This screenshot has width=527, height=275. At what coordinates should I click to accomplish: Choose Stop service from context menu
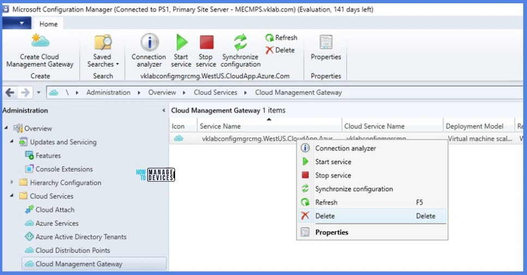[372, 175]
